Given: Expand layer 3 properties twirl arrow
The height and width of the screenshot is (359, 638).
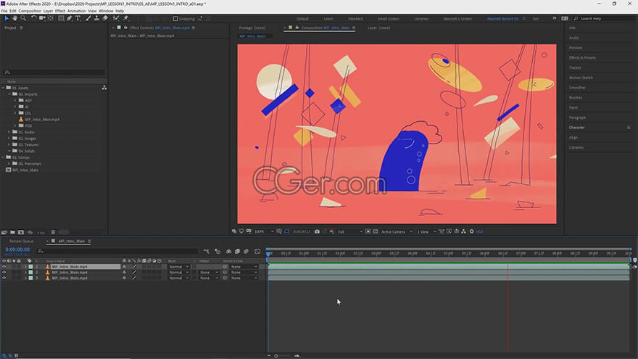Looking at the screenshot, I should click(x=25, y=278).
